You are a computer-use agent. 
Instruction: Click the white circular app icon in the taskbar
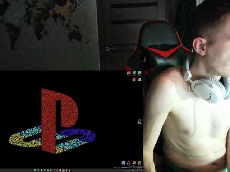60,171
